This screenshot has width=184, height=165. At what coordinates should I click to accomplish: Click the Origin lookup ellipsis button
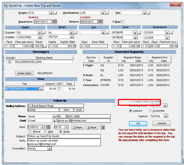[55, 13]
